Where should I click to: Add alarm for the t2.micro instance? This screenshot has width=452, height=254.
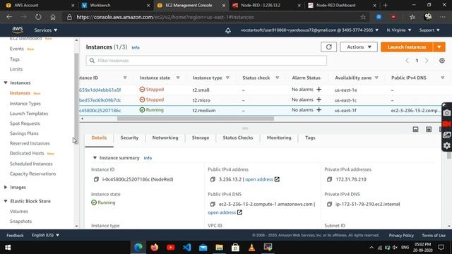[319, 99]
